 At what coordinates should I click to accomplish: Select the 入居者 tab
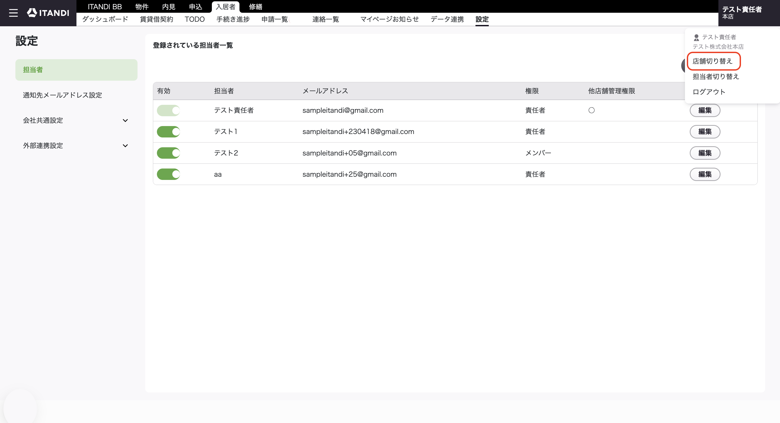pos(226,7)
